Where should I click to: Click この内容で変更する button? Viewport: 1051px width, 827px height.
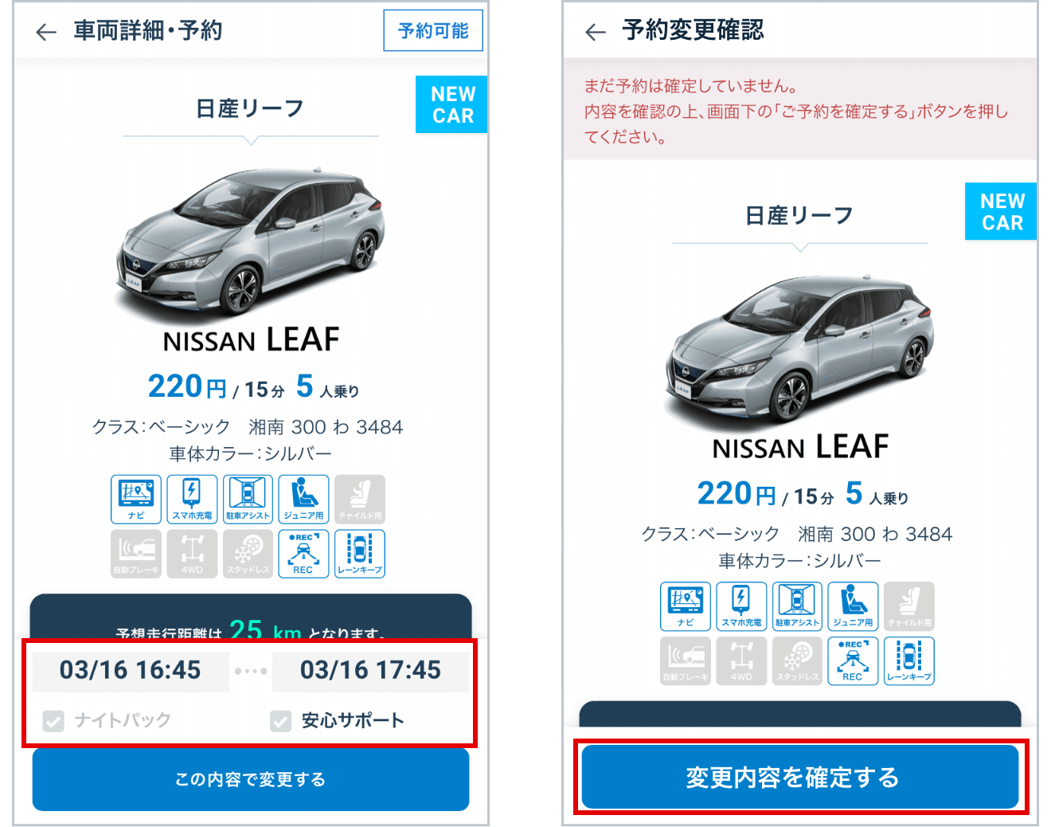[251, 779]
